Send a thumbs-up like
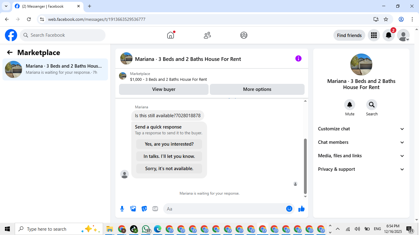The height and width of the screenshot is (235, 419). [x=302, y=209]
